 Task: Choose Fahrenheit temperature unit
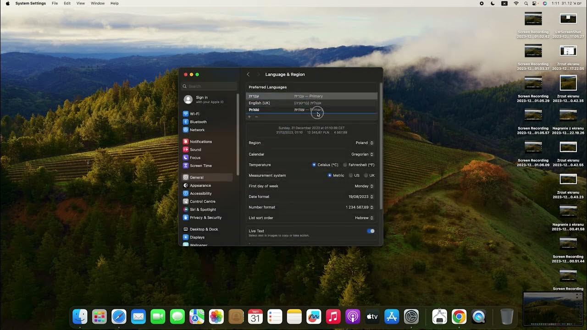tap(345, 165)
